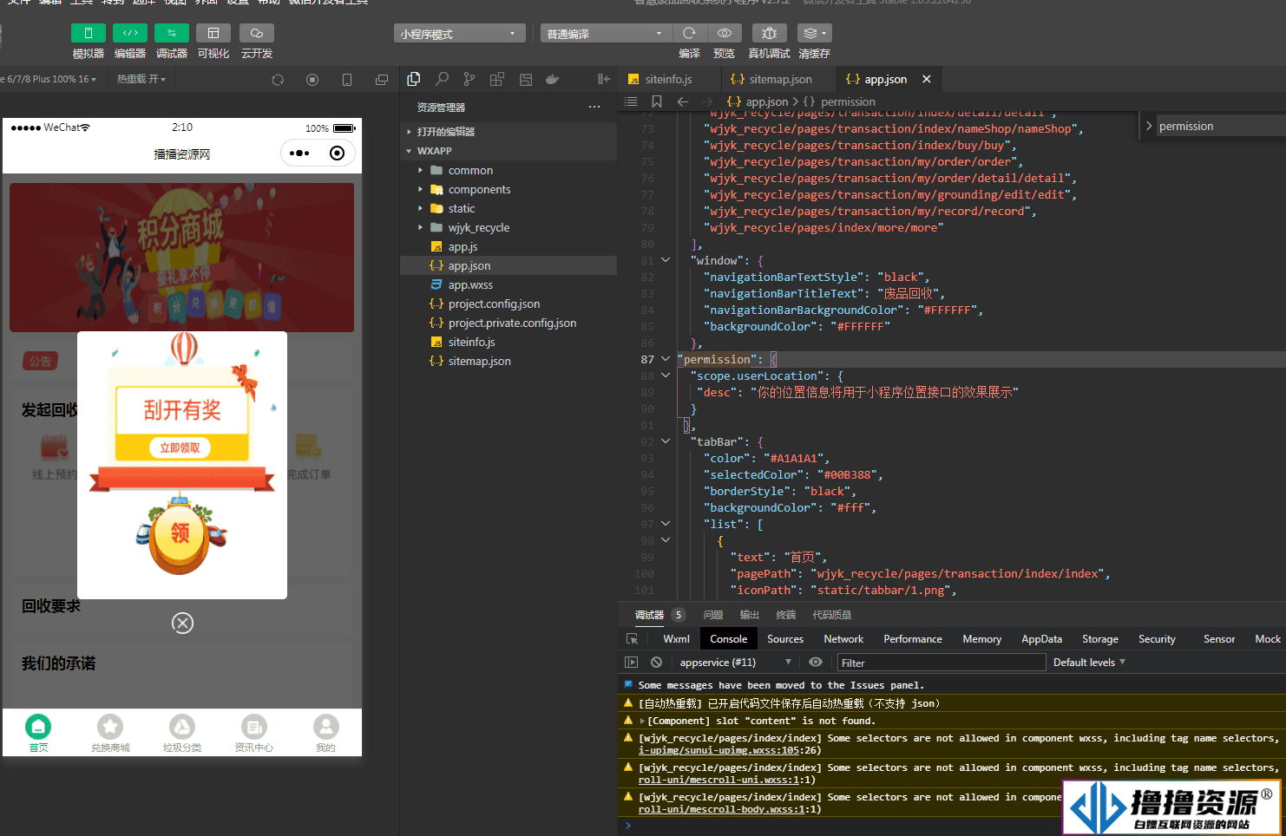This screenshot has width=1286, height=836.
Task: Tap the 立即领取 button in the popup
Action: 180,447
